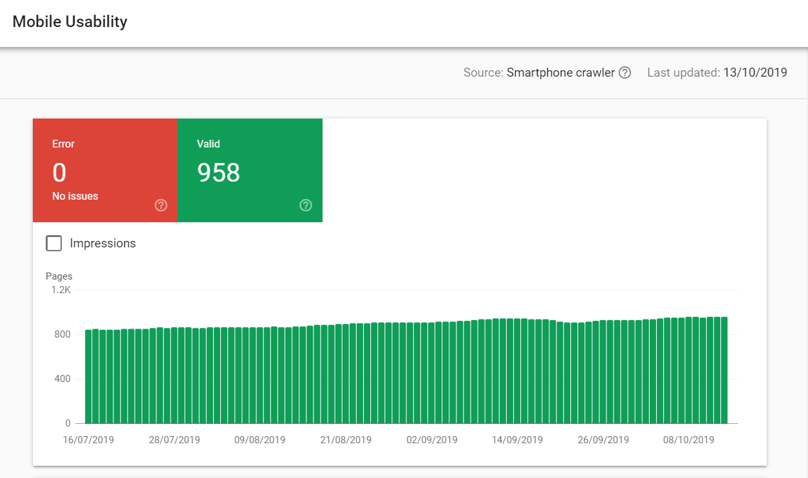Click the Valid count 958

(218, 173)
